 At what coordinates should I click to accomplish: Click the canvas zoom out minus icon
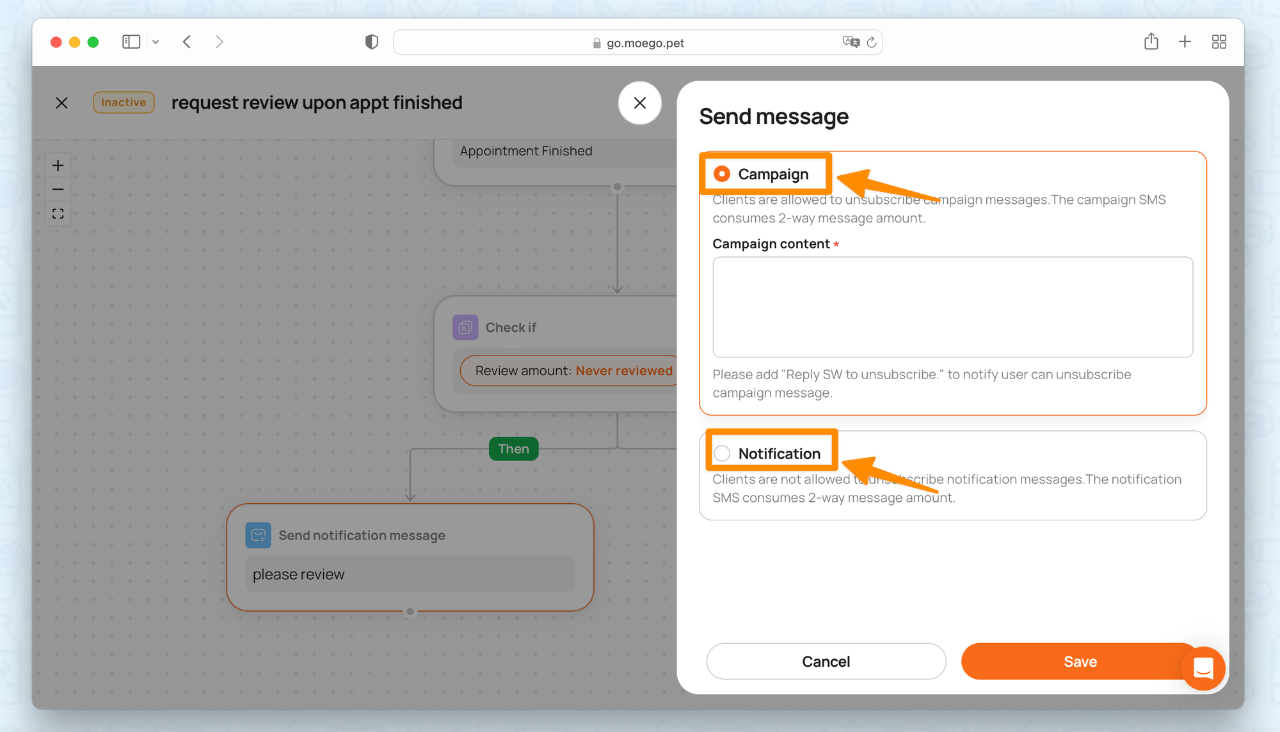point(58,189)
